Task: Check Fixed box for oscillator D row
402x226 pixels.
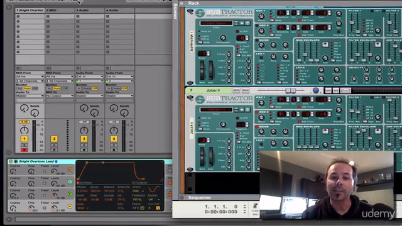Action: coord(45,171)
